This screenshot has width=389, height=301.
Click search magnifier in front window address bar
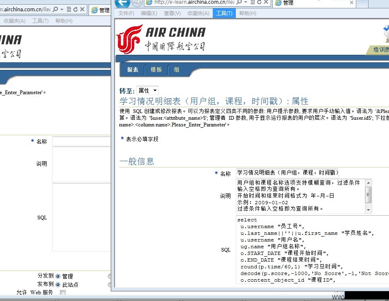tap(239, 2)
